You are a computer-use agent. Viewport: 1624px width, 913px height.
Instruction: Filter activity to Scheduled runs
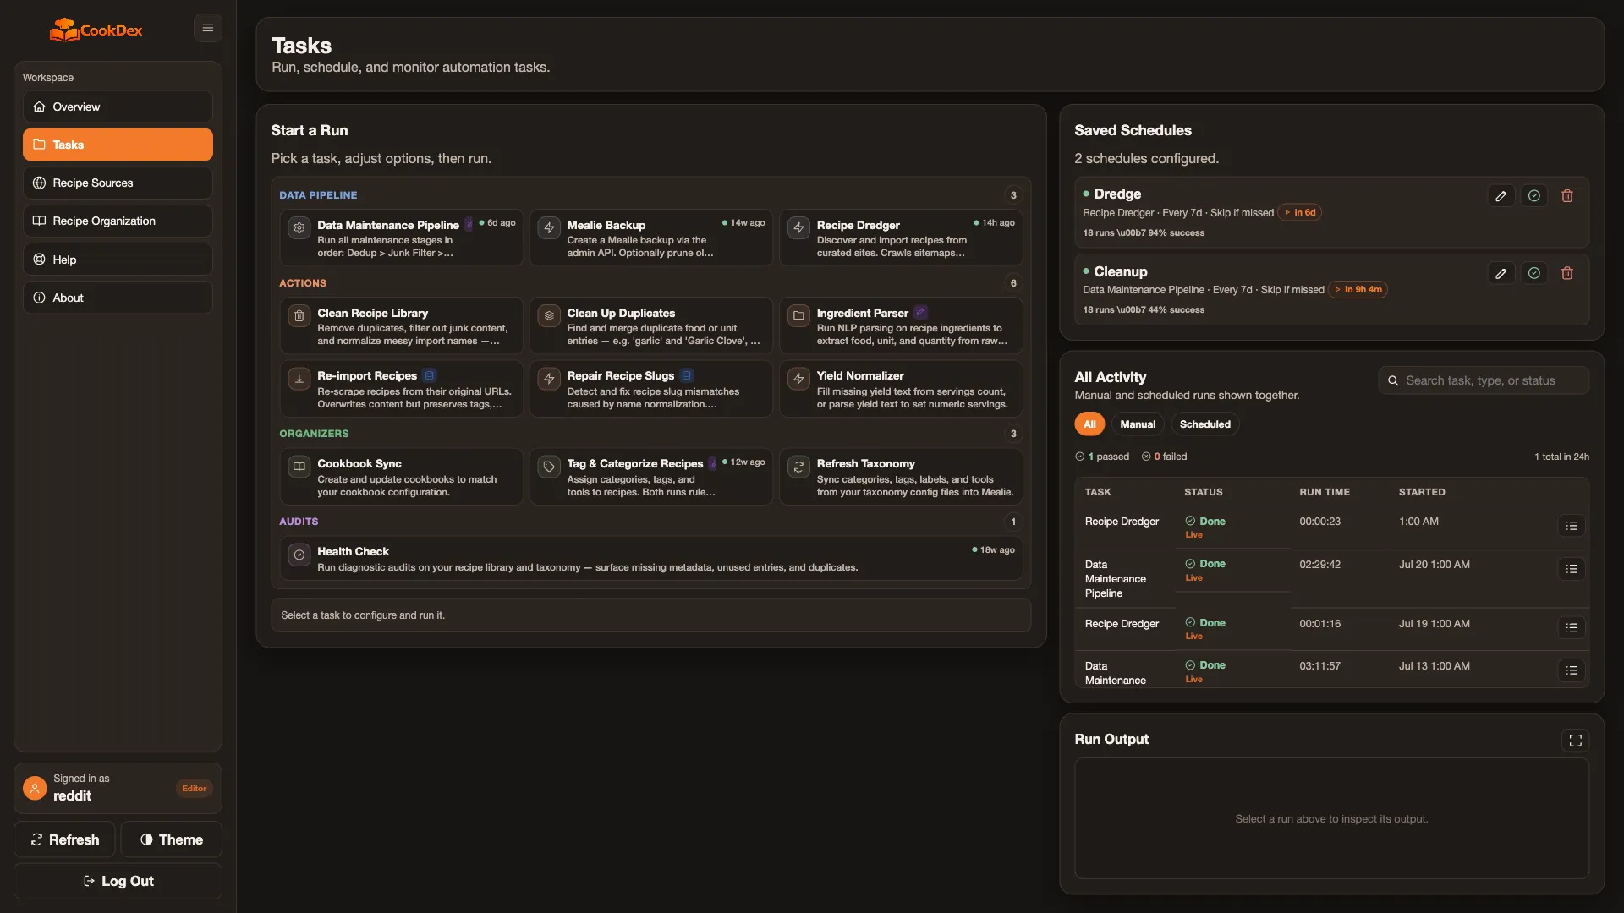click(1204, 424)
